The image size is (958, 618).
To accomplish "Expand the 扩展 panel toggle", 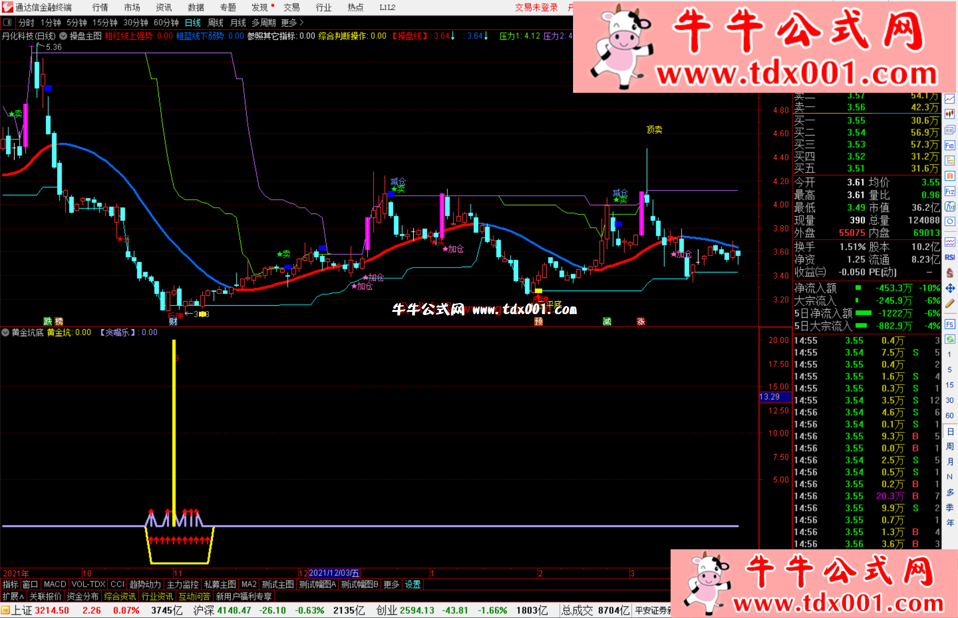I will click(x=13, y=596).
